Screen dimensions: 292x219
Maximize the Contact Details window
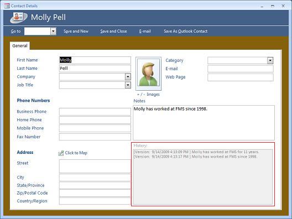pyautogui.click(x=273, y=6)
